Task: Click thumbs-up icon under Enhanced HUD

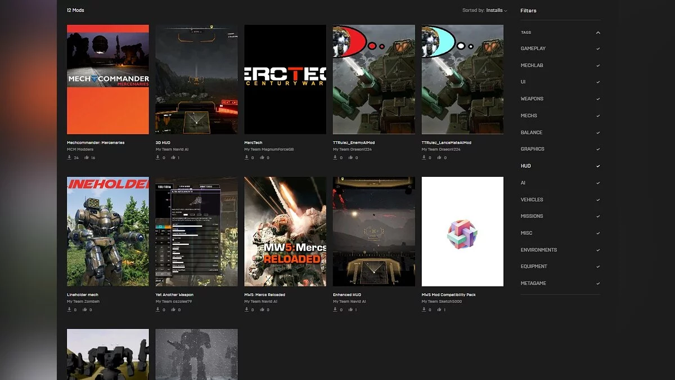Action: coord(350,310)
